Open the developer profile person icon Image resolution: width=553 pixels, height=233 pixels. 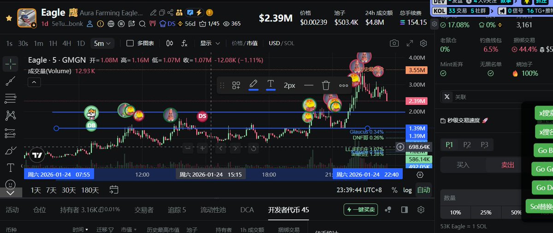[90, 23]
